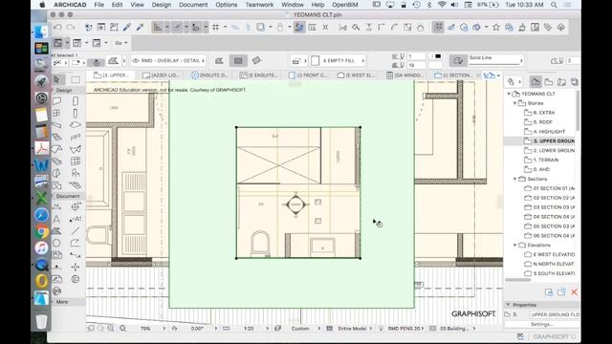Select the Beam tool in Design toolbox
The image size is (612, 344).
tap(57, 125)
